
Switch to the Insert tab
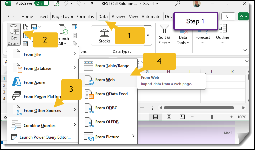coord(43,17)
